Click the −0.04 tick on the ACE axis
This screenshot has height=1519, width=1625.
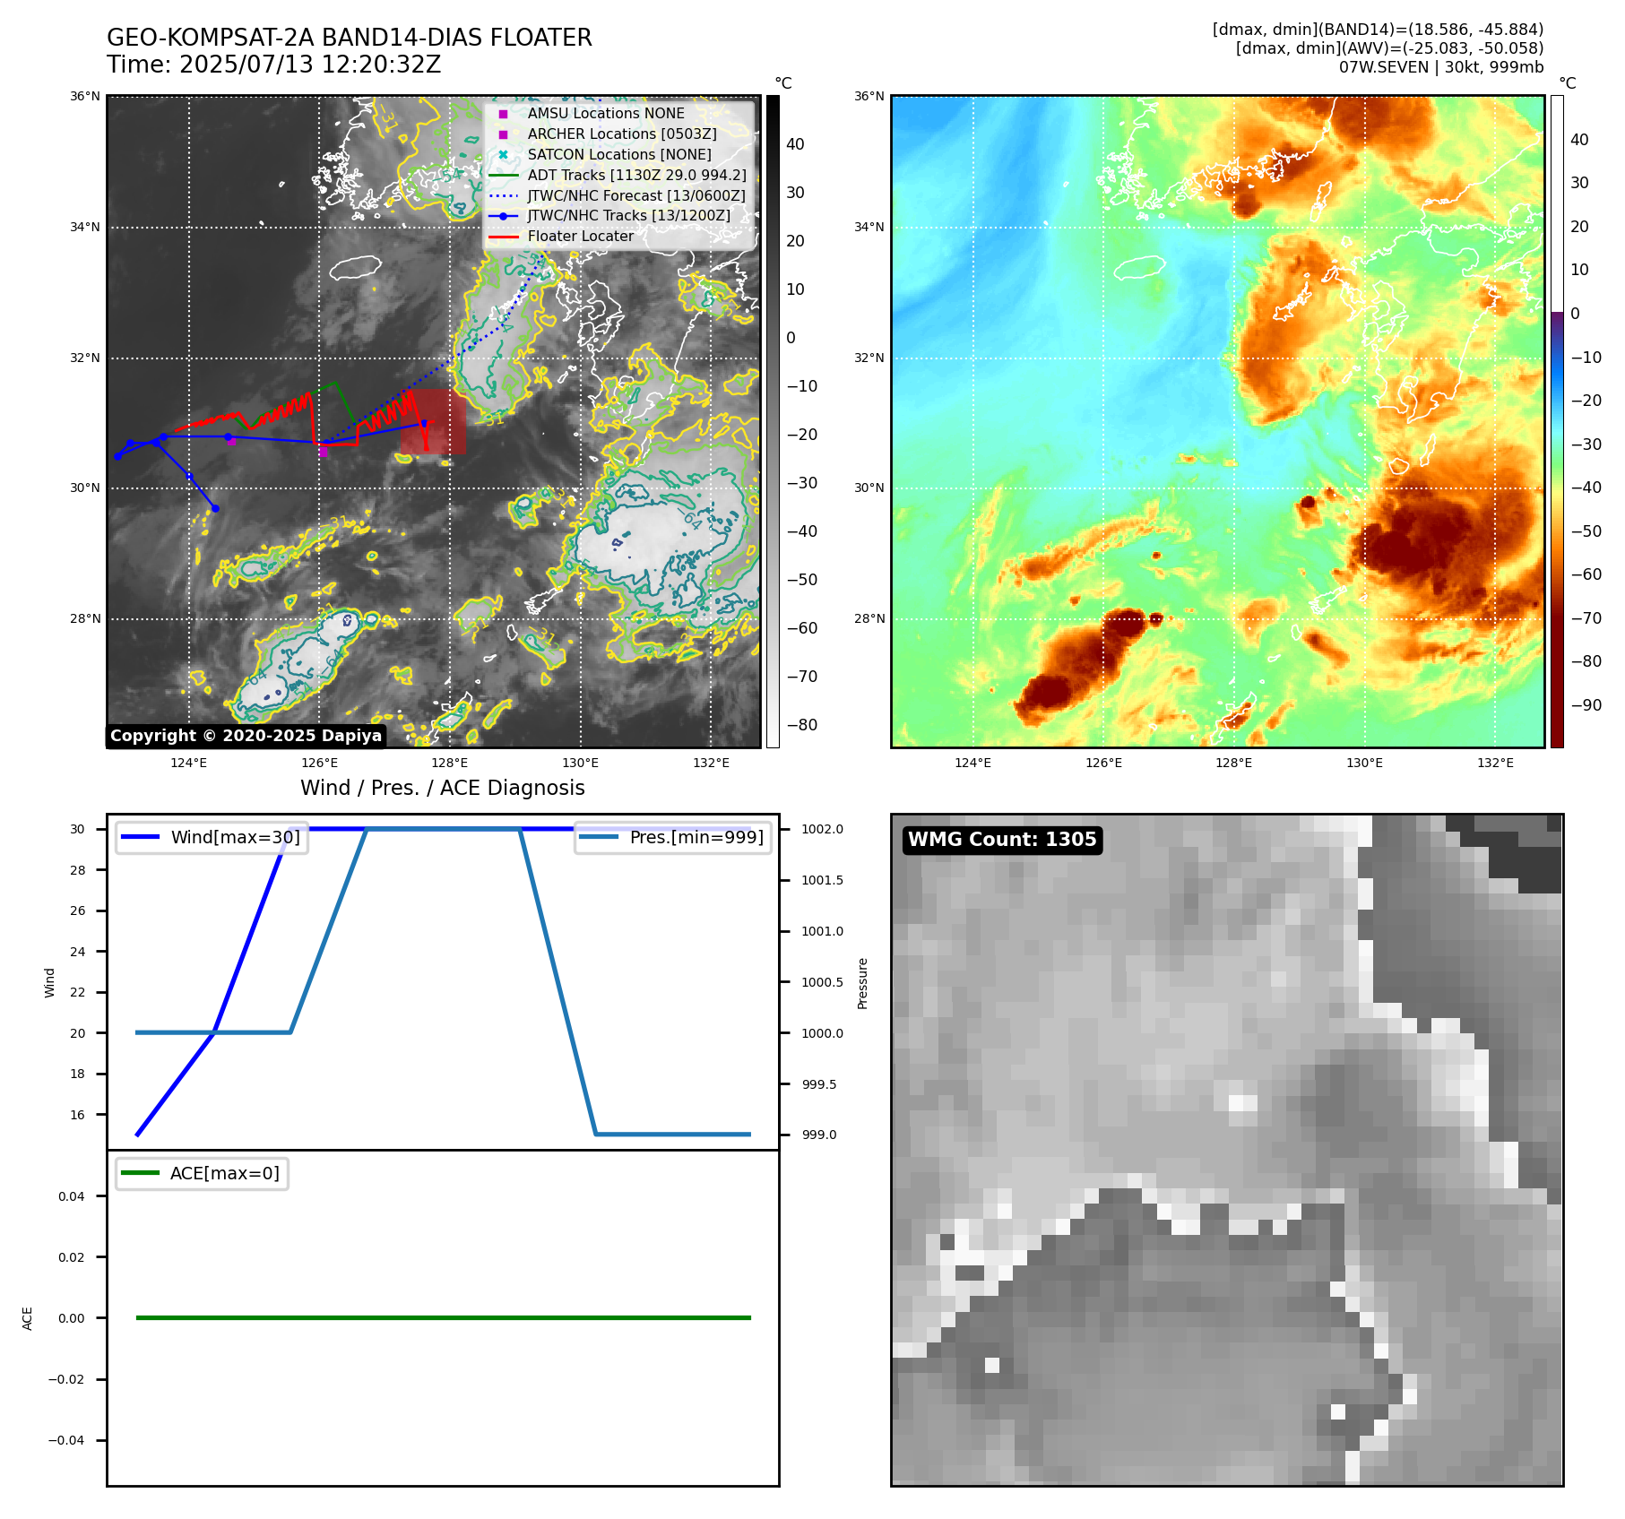click(66, 1440)
